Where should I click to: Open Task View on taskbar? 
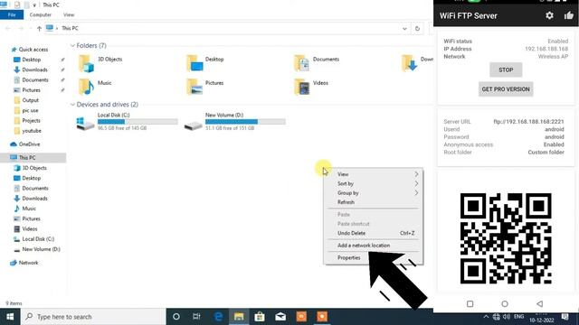196,317
